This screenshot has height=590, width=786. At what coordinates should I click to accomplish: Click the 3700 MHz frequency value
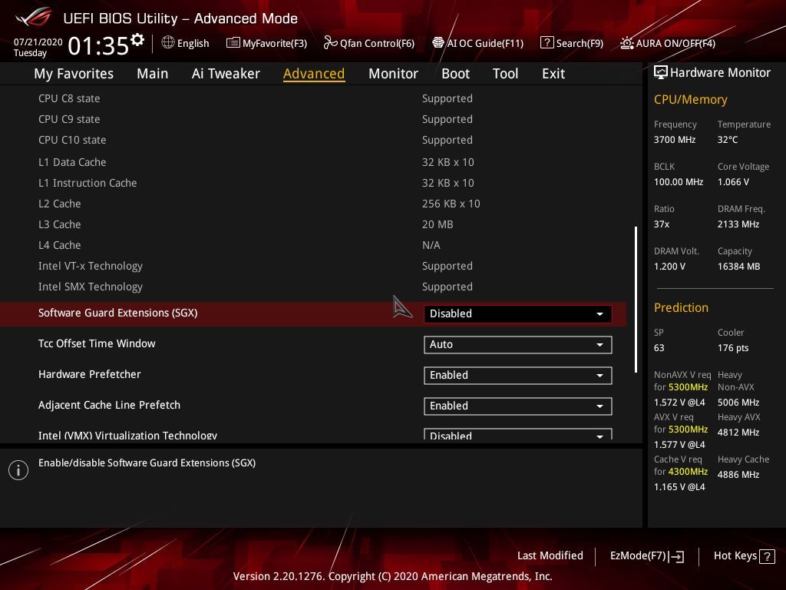[674, 140]
